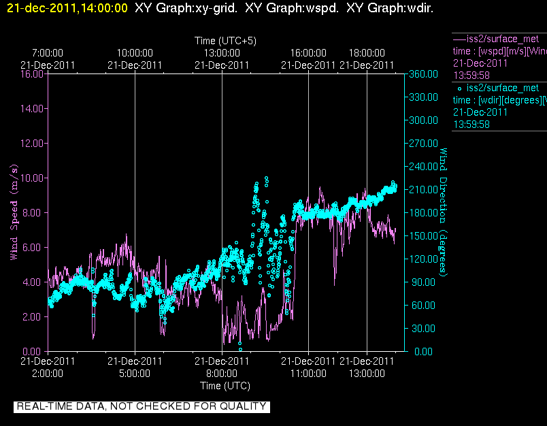This screenshot has width=547, height=426.
Task: Click the 16.00 wind speed tick label
Action: (x=32, y=74)
